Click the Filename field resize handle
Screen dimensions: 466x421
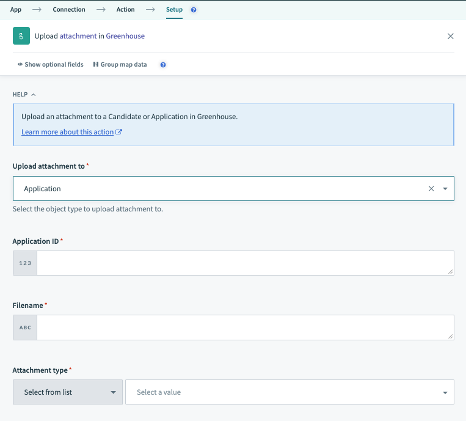pos(450,336)
